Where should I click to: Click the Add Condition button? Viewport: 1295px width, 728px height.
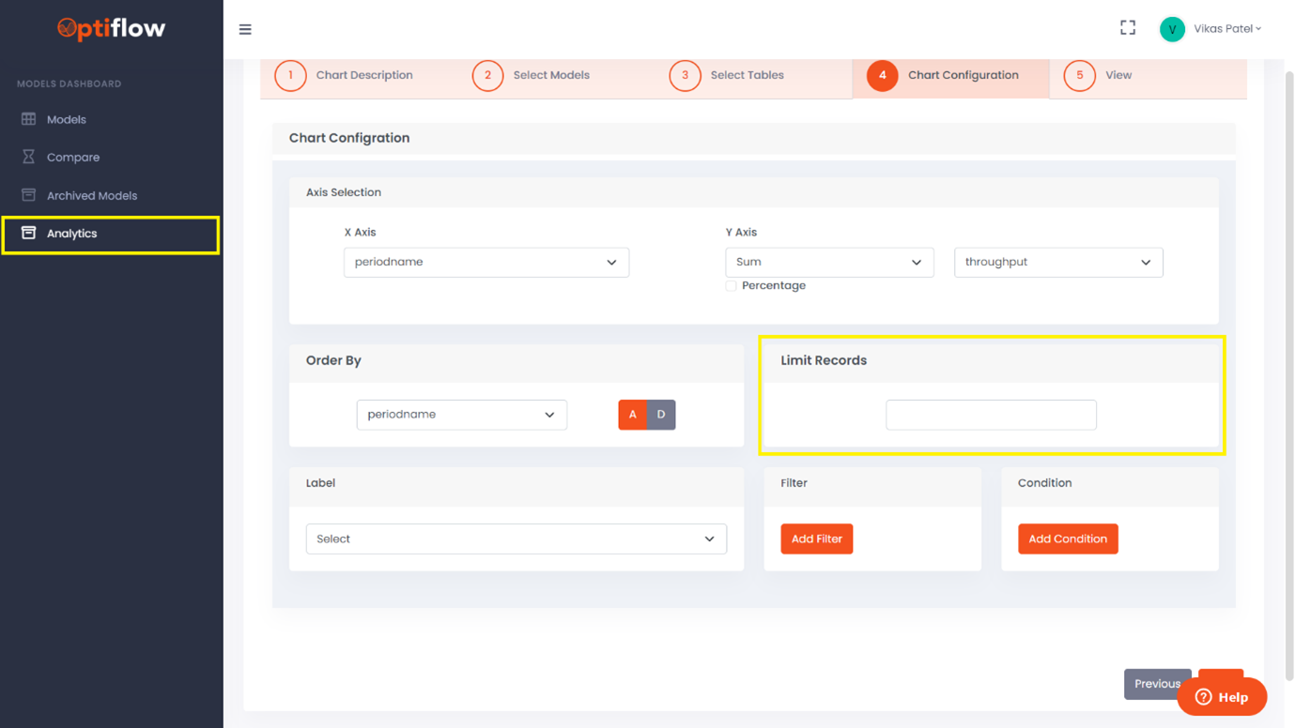pyautogui.click(x=1068, y=538)
